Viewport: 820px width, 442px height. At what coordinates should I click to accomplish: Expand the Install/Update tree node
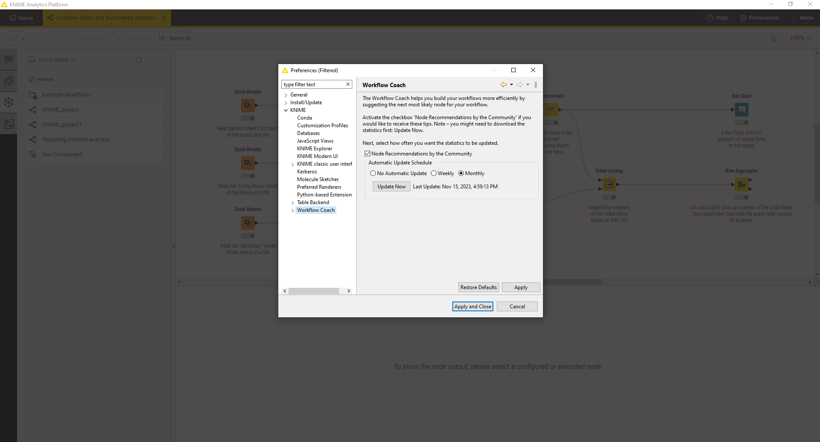pos(286,103)
